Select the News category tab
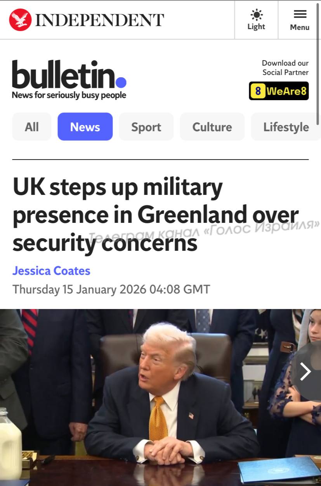321x486 pixels. click(x=85, y=127)
